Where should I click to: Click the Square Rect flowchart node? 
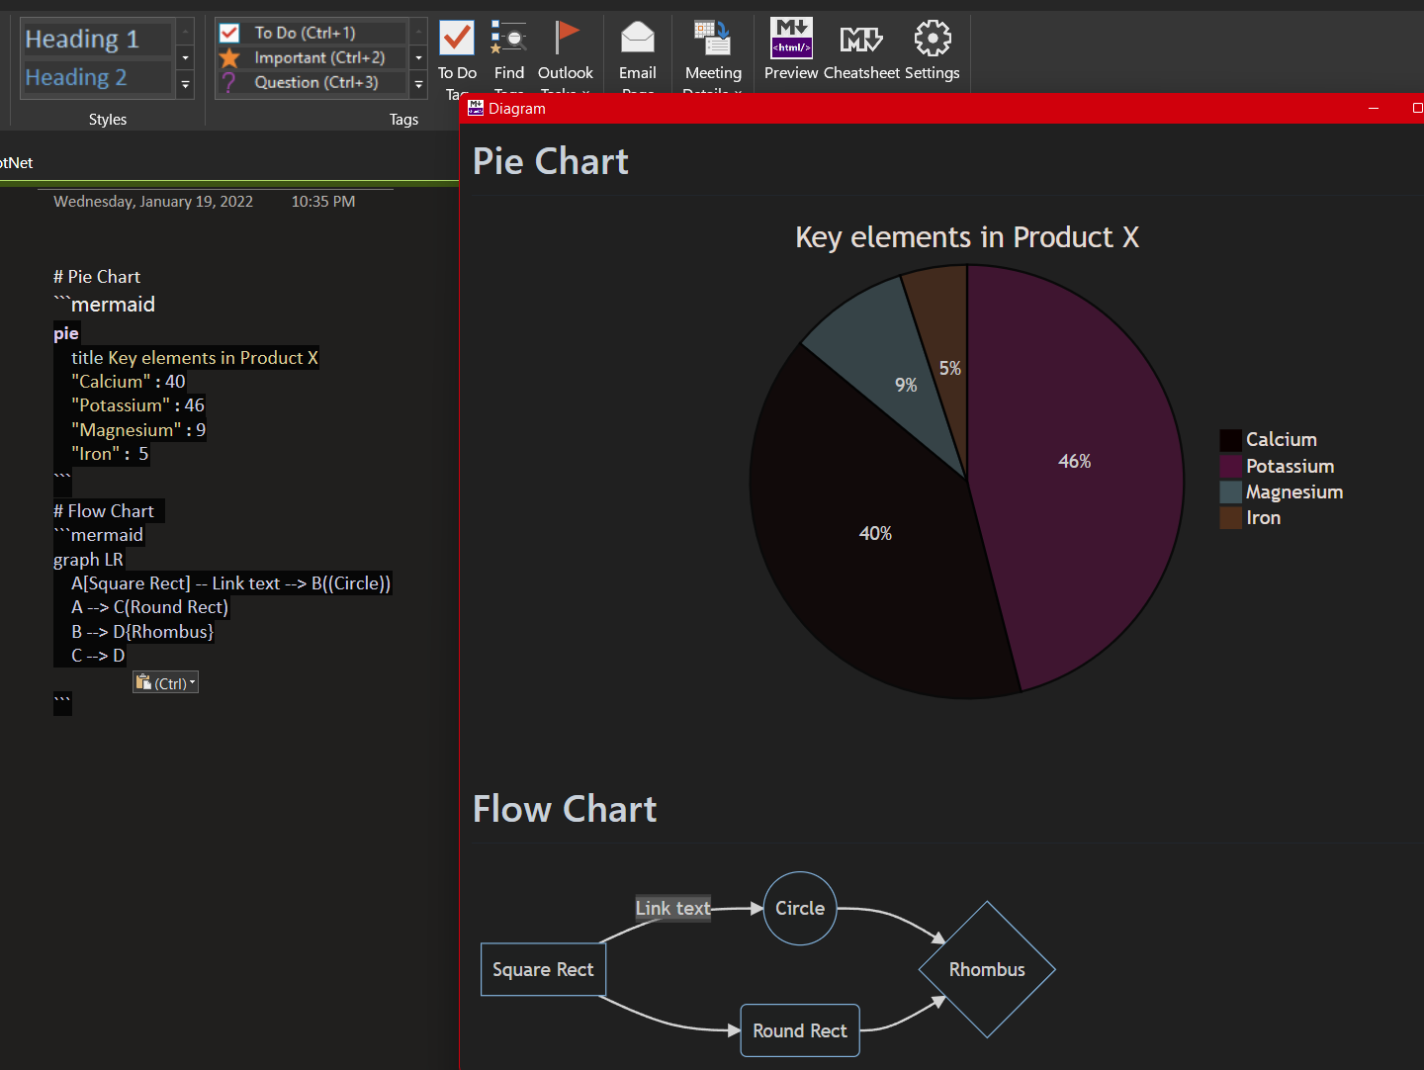543,969
